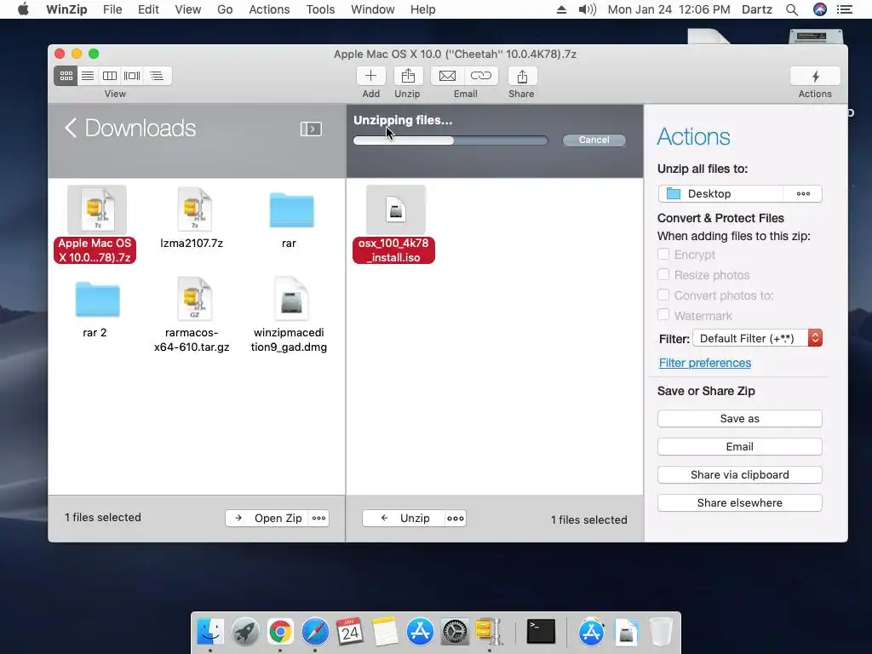Switch to list view
This screenshot has width=872, height=654.
pyautogui.click(x=88, y=76)
